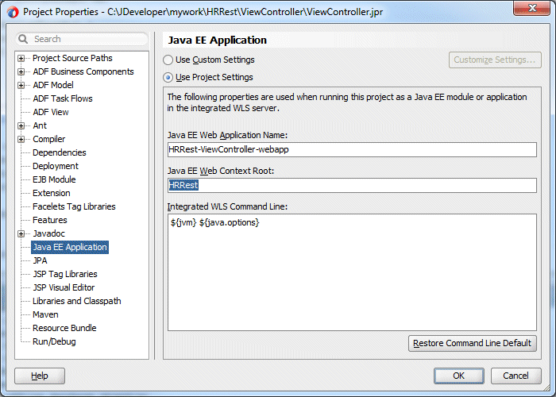
Task: Click the Customize Settings button
Action: (x=495, y=60)
